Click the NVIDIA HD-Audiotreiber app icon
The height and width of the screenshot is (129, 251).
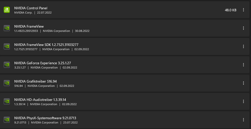point(7,101)
